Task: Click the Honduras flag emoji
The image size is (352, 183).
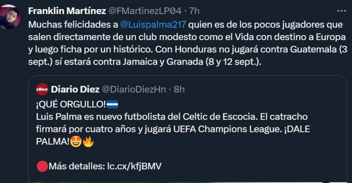Action: [x=112, y=105]
